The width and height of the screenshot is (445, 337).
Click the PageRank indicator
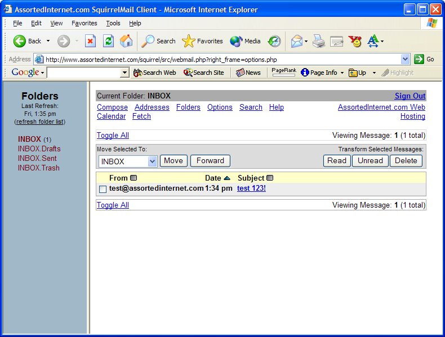click(284, 72)
